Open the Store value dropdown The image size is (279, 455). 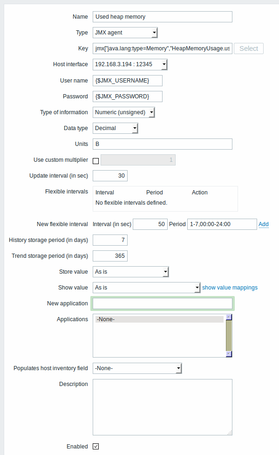[x=131, y=272]
